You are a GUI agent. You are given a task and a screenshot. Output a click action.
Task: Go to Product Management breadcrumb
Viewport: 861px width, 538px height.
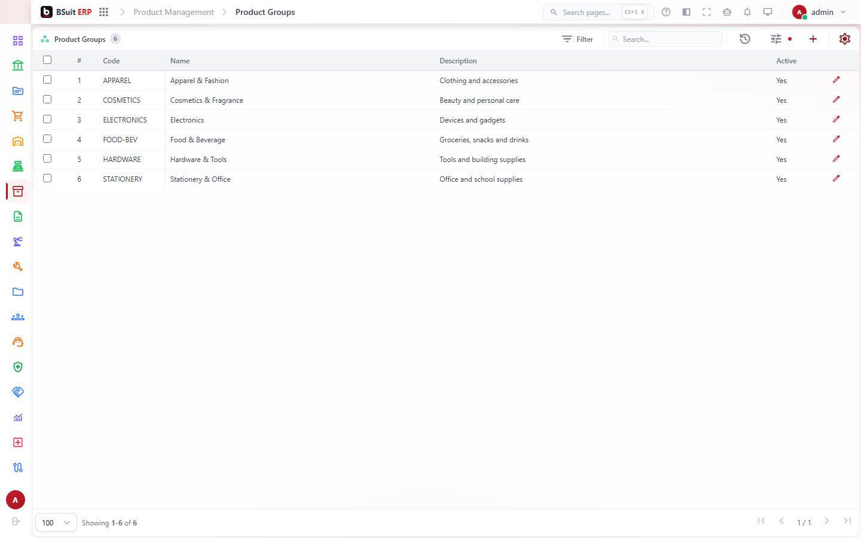[x=173, y=12]
